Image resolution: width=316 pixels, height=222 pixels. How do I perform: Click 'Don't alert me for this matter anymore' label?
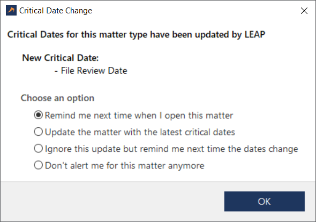(x=125, y=166)
